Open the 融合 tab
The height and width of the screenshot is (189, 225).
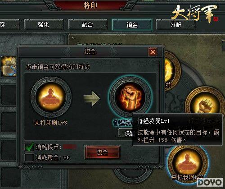click(88, 24)
